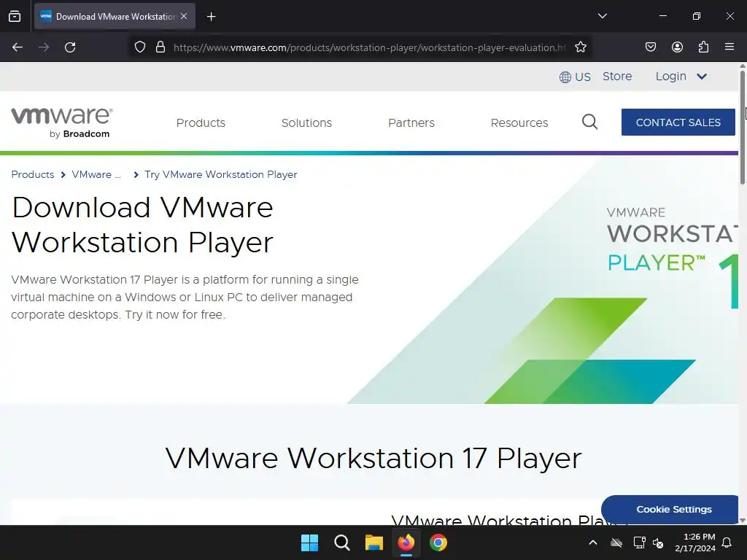Viewport: 747px width, 560px height.
Task: Open the Products menu
Action: coord(201,122)
